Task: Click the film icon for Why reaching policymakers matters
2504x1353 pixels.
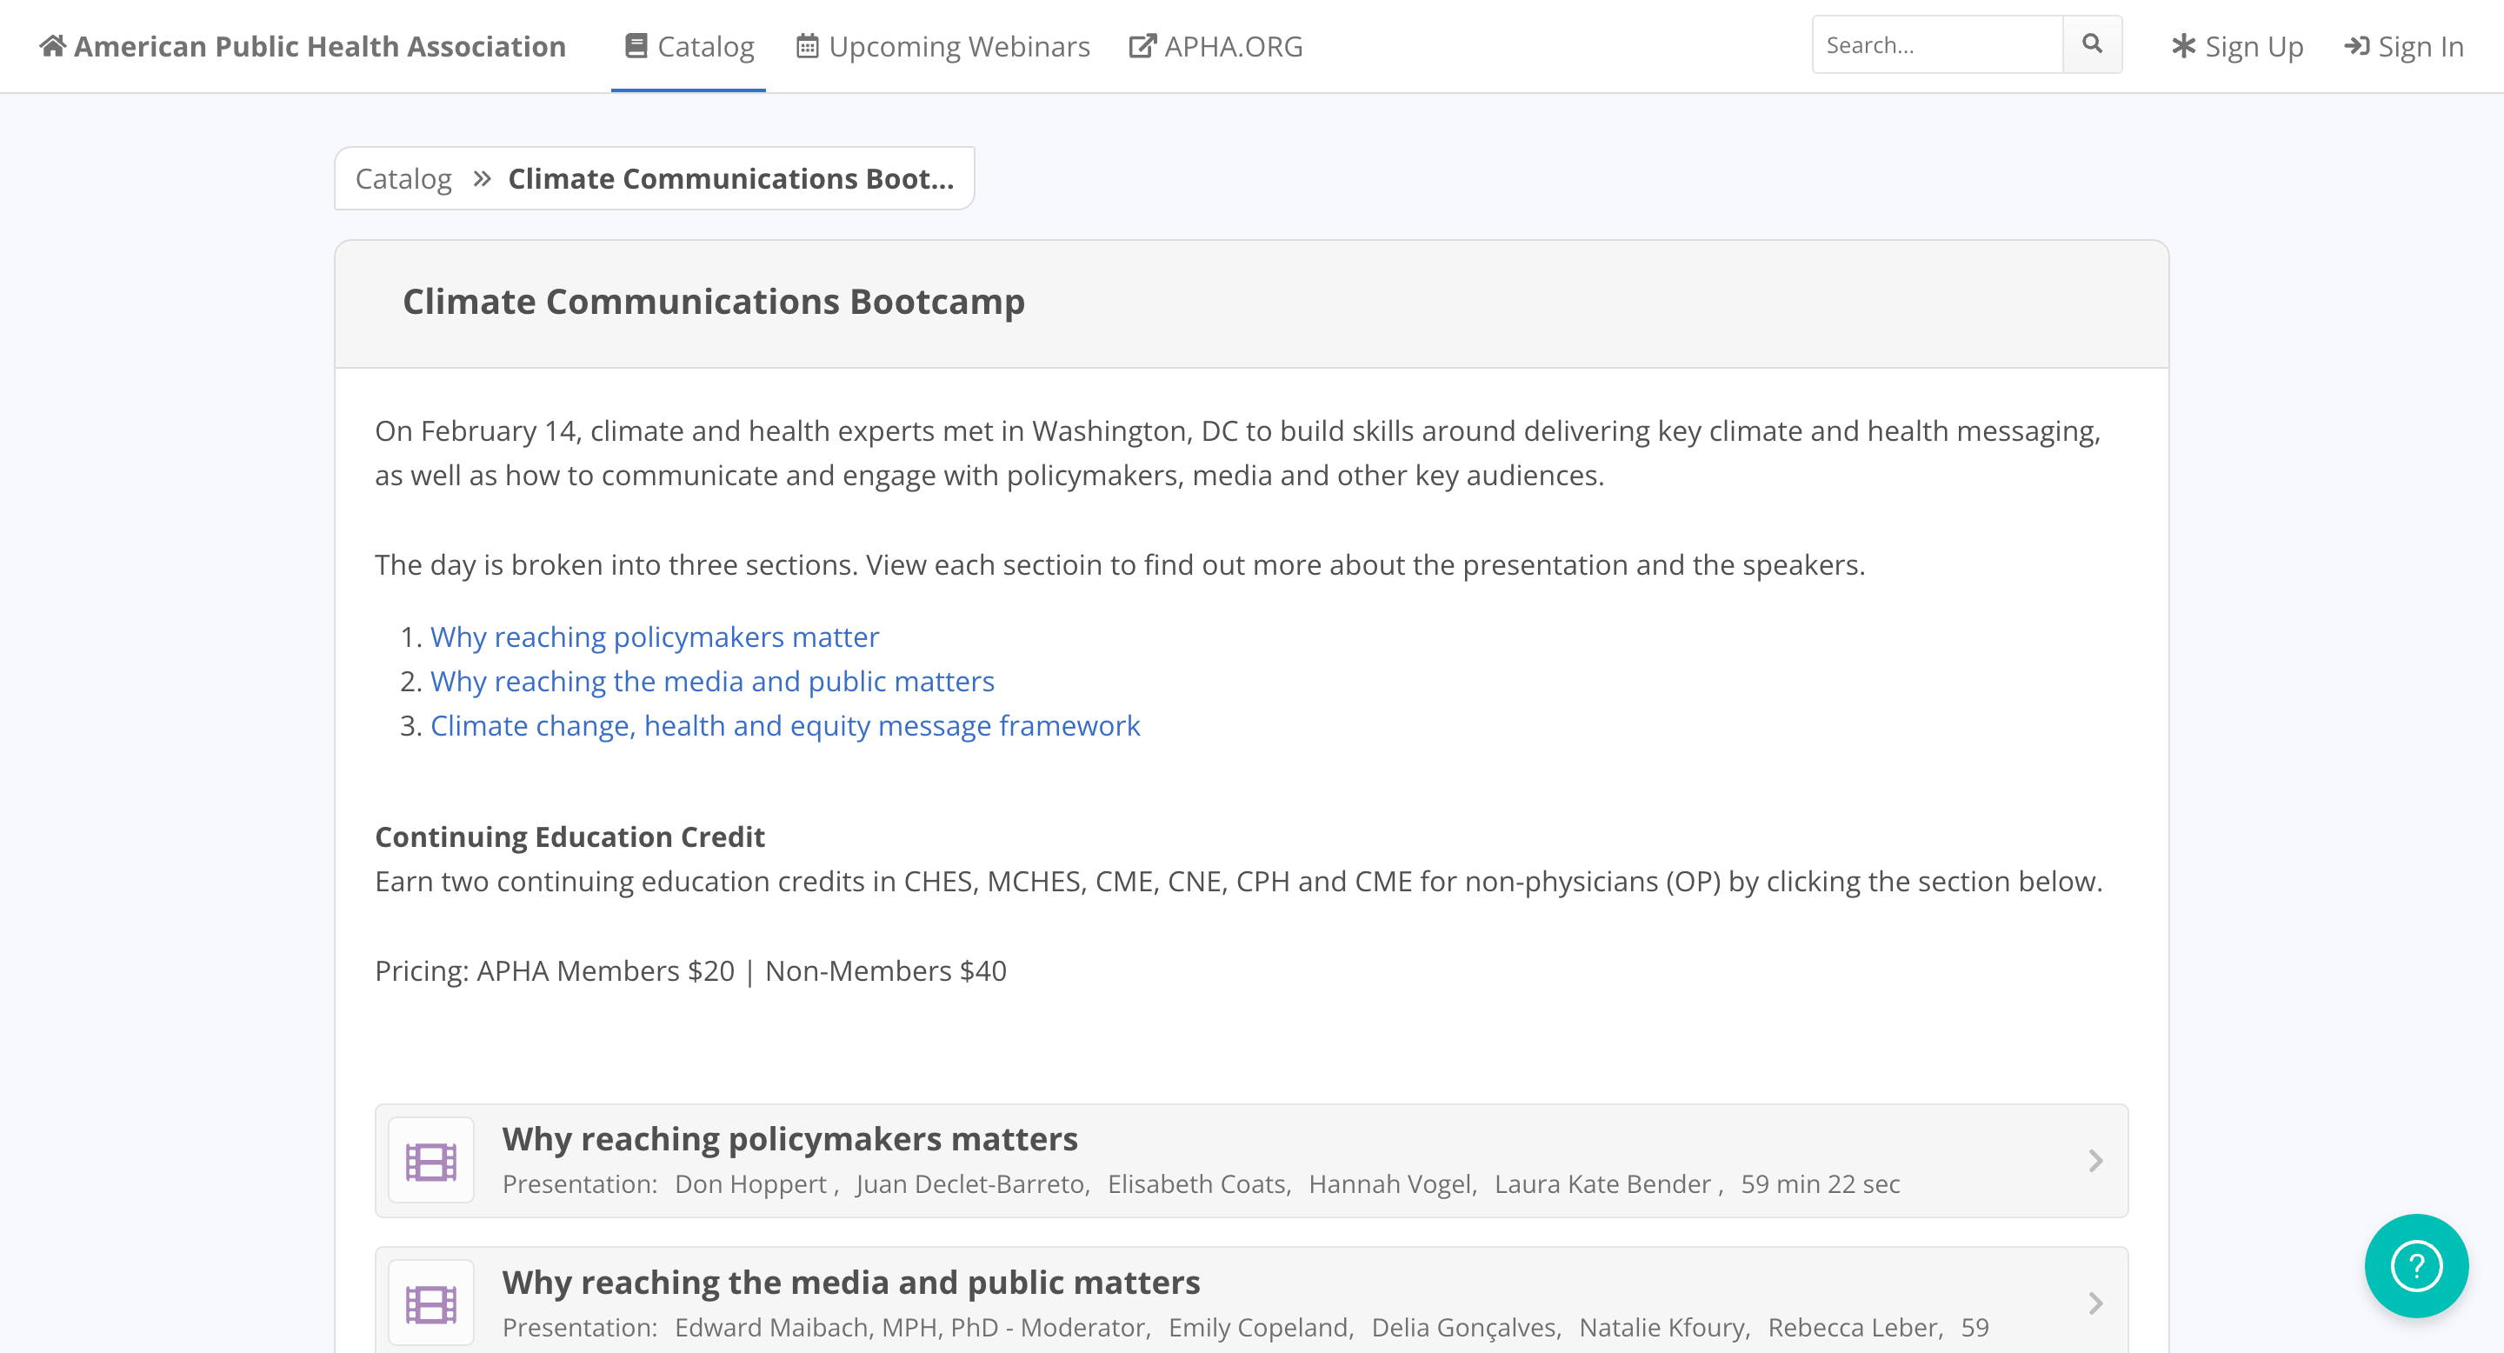Action: click(x=430, y=1161)
